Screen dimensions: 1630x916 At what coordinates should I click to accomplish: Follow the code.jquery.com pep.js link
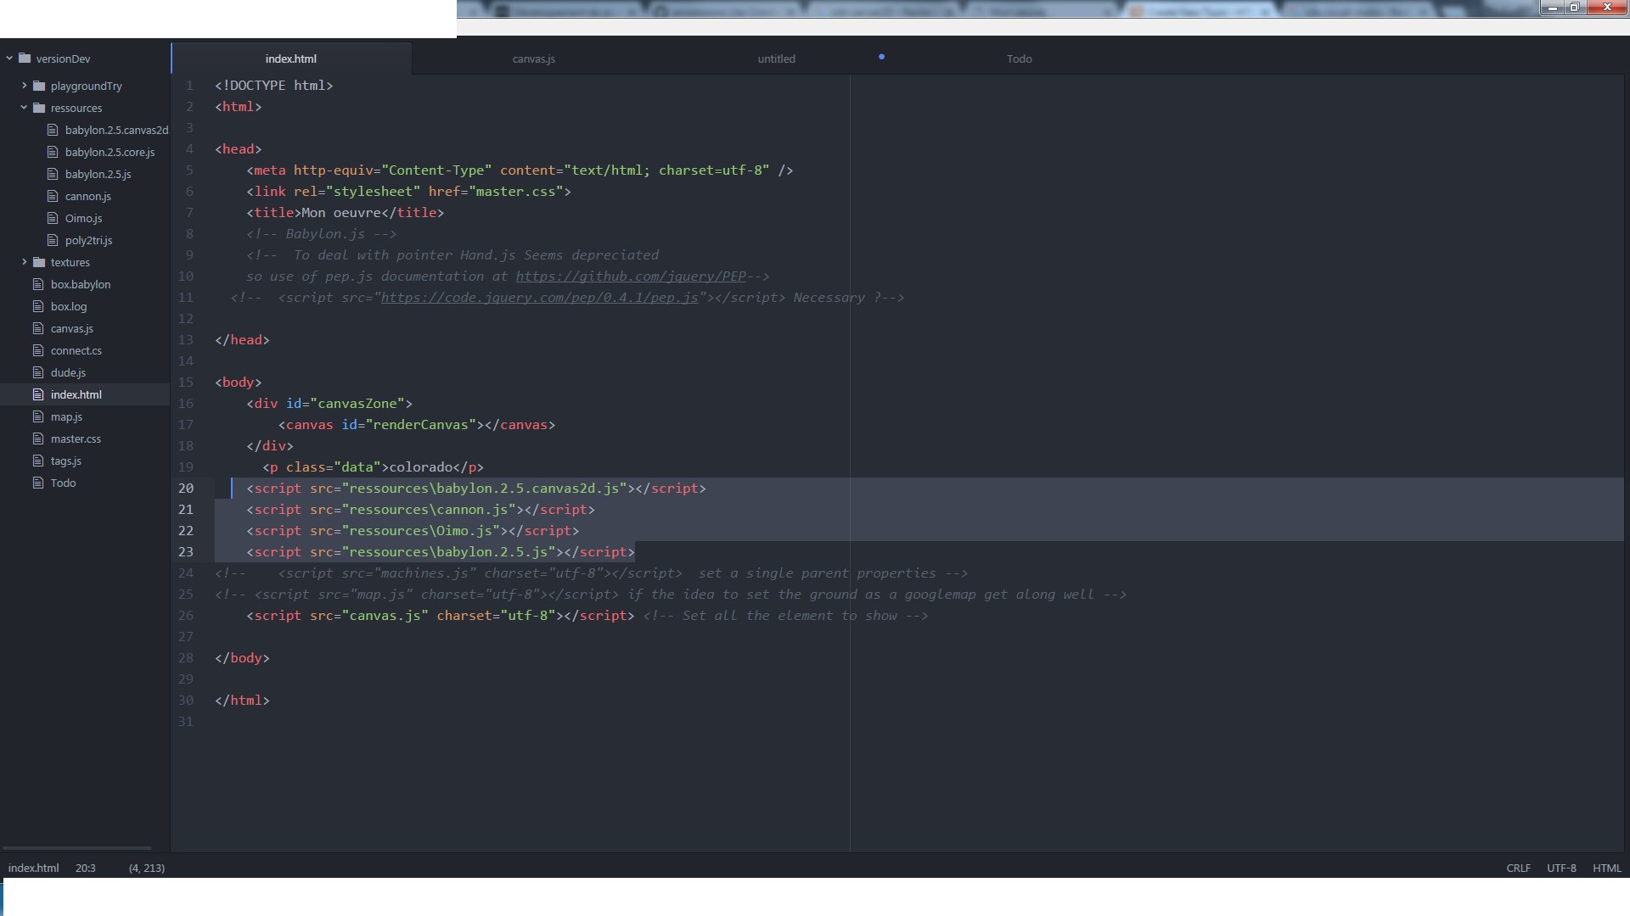(x=539, y=298)
